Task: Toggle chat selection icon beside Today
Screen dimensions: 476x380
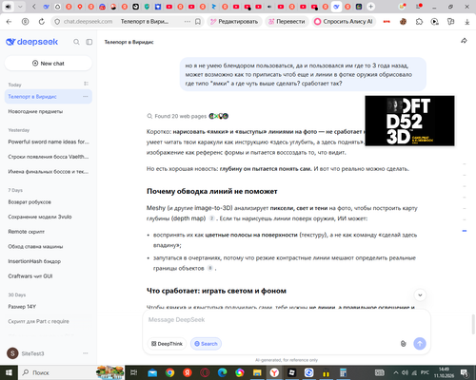Action: pos(86,84)
